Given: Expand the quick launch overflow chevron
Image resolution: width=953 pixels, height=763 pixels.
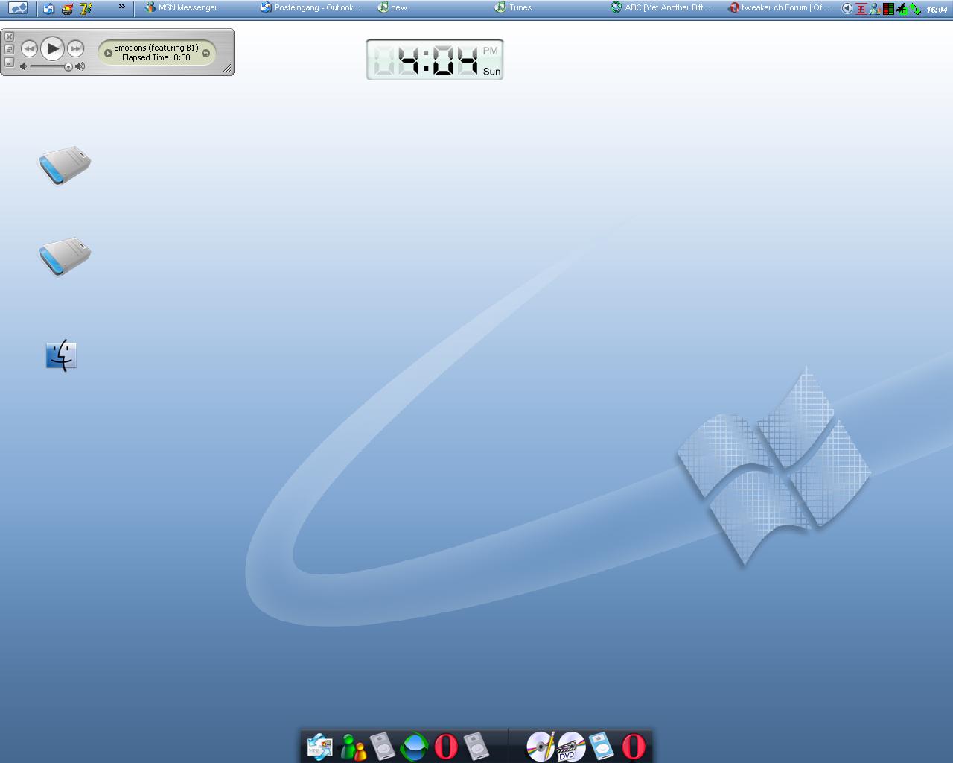Looking at the screenshot, I should click(122, 7).
